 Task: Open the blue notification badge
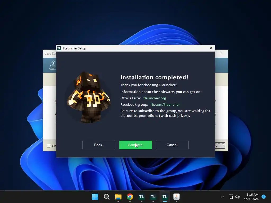pyautogui.click(x=264, y=197)
